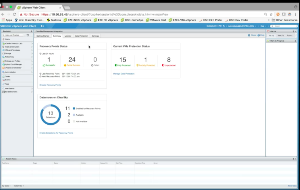Open the Monitor tab
The width and height of the screenshot is (300, 190).
coord(68,36)
